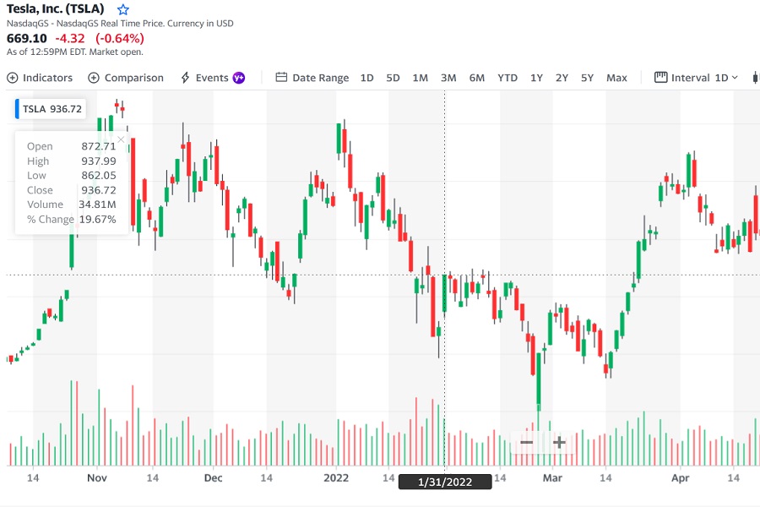Screen dimensions: 760x507
Task: Zoom in using the plus control
Action: (558, 442)
